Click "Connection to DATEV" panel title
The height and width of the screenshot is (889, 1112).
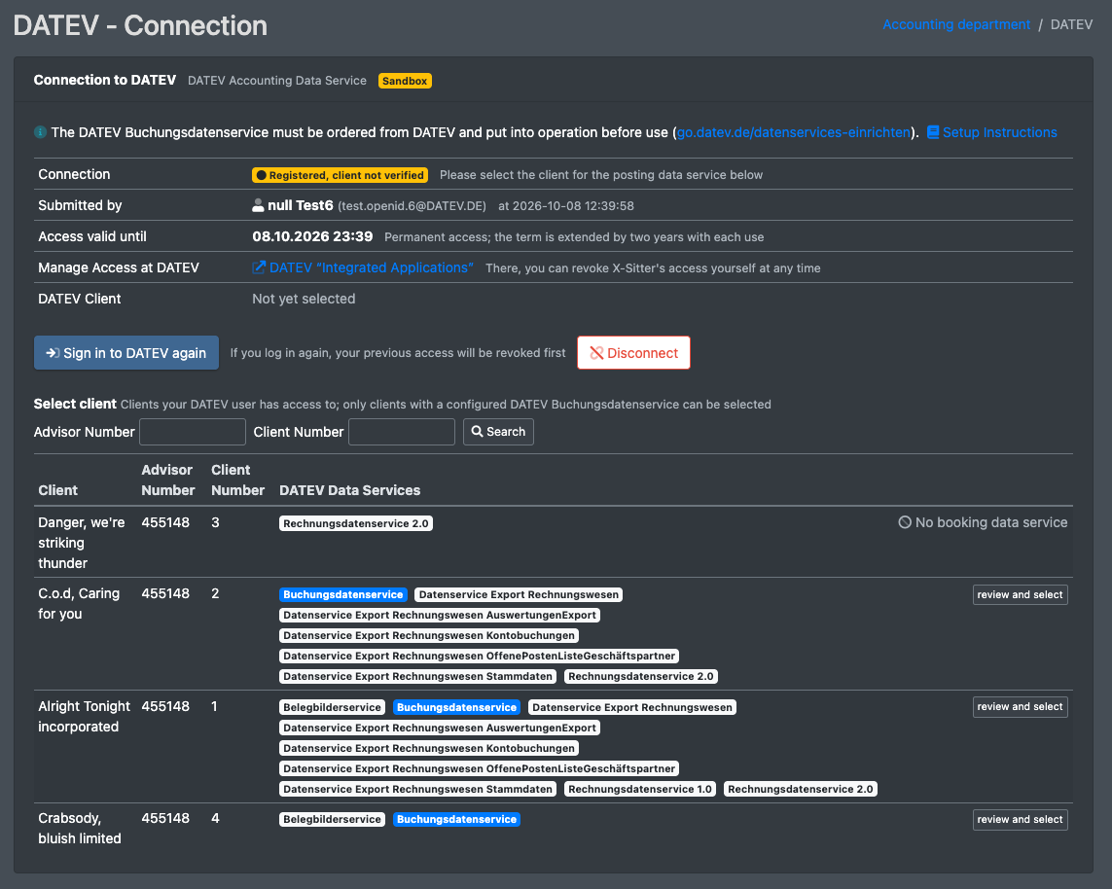pyautogui.click(x=105, y=80)
